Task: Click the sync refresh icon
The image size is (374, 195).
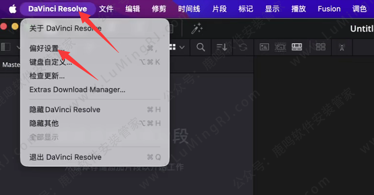Action: tap(243, 47)
